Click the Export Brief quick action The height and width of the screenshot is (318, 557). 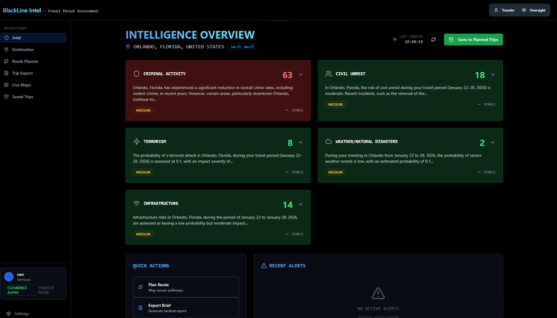point(186,308)
